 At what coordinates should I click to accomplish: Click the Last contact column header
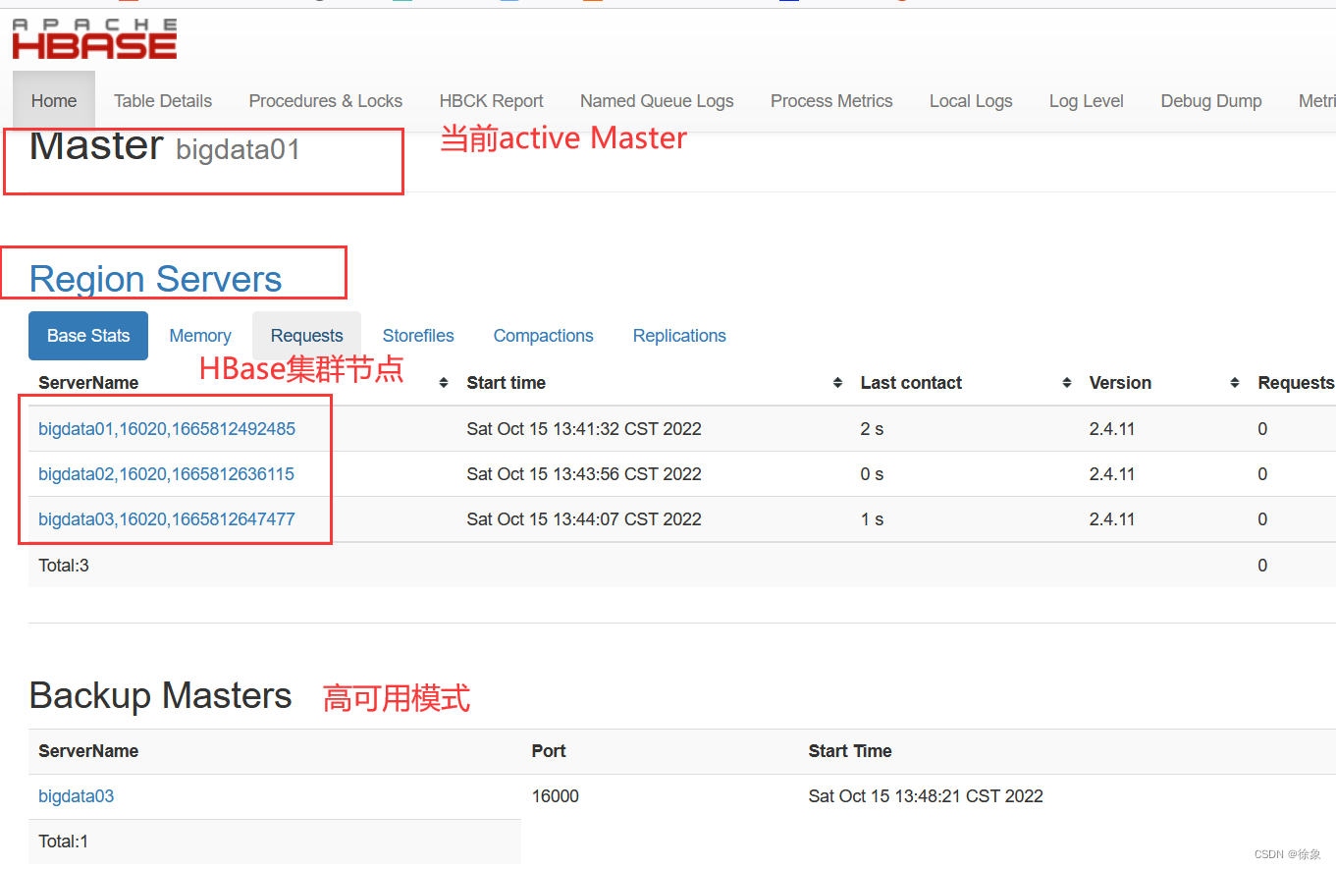(x=911, y=383)
